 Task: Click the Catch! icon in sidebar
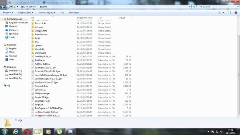(x=7, y=37)
